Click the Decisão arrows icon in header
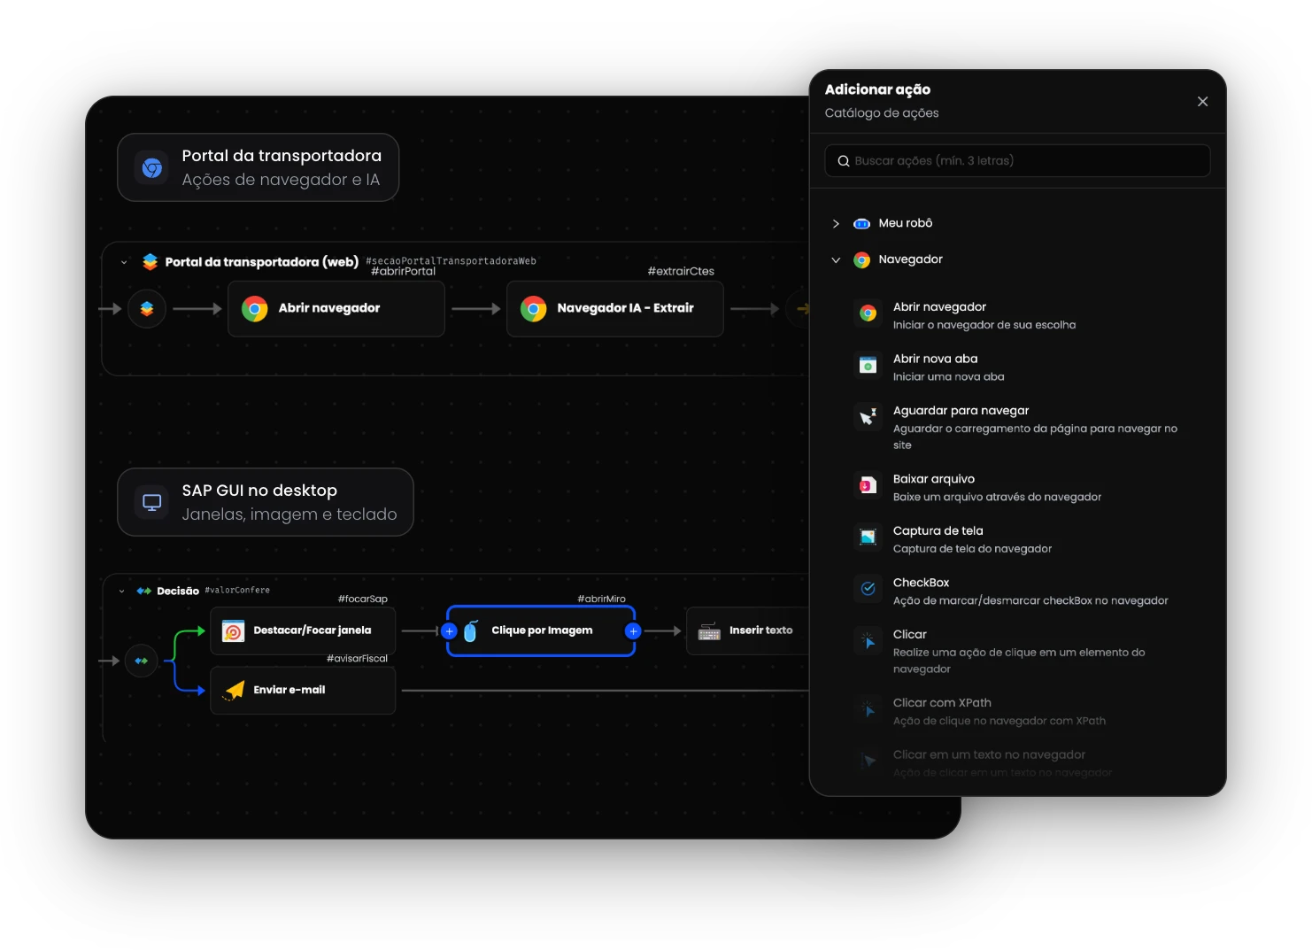This screenshot has height=951, width=1312. pos(143,591)
